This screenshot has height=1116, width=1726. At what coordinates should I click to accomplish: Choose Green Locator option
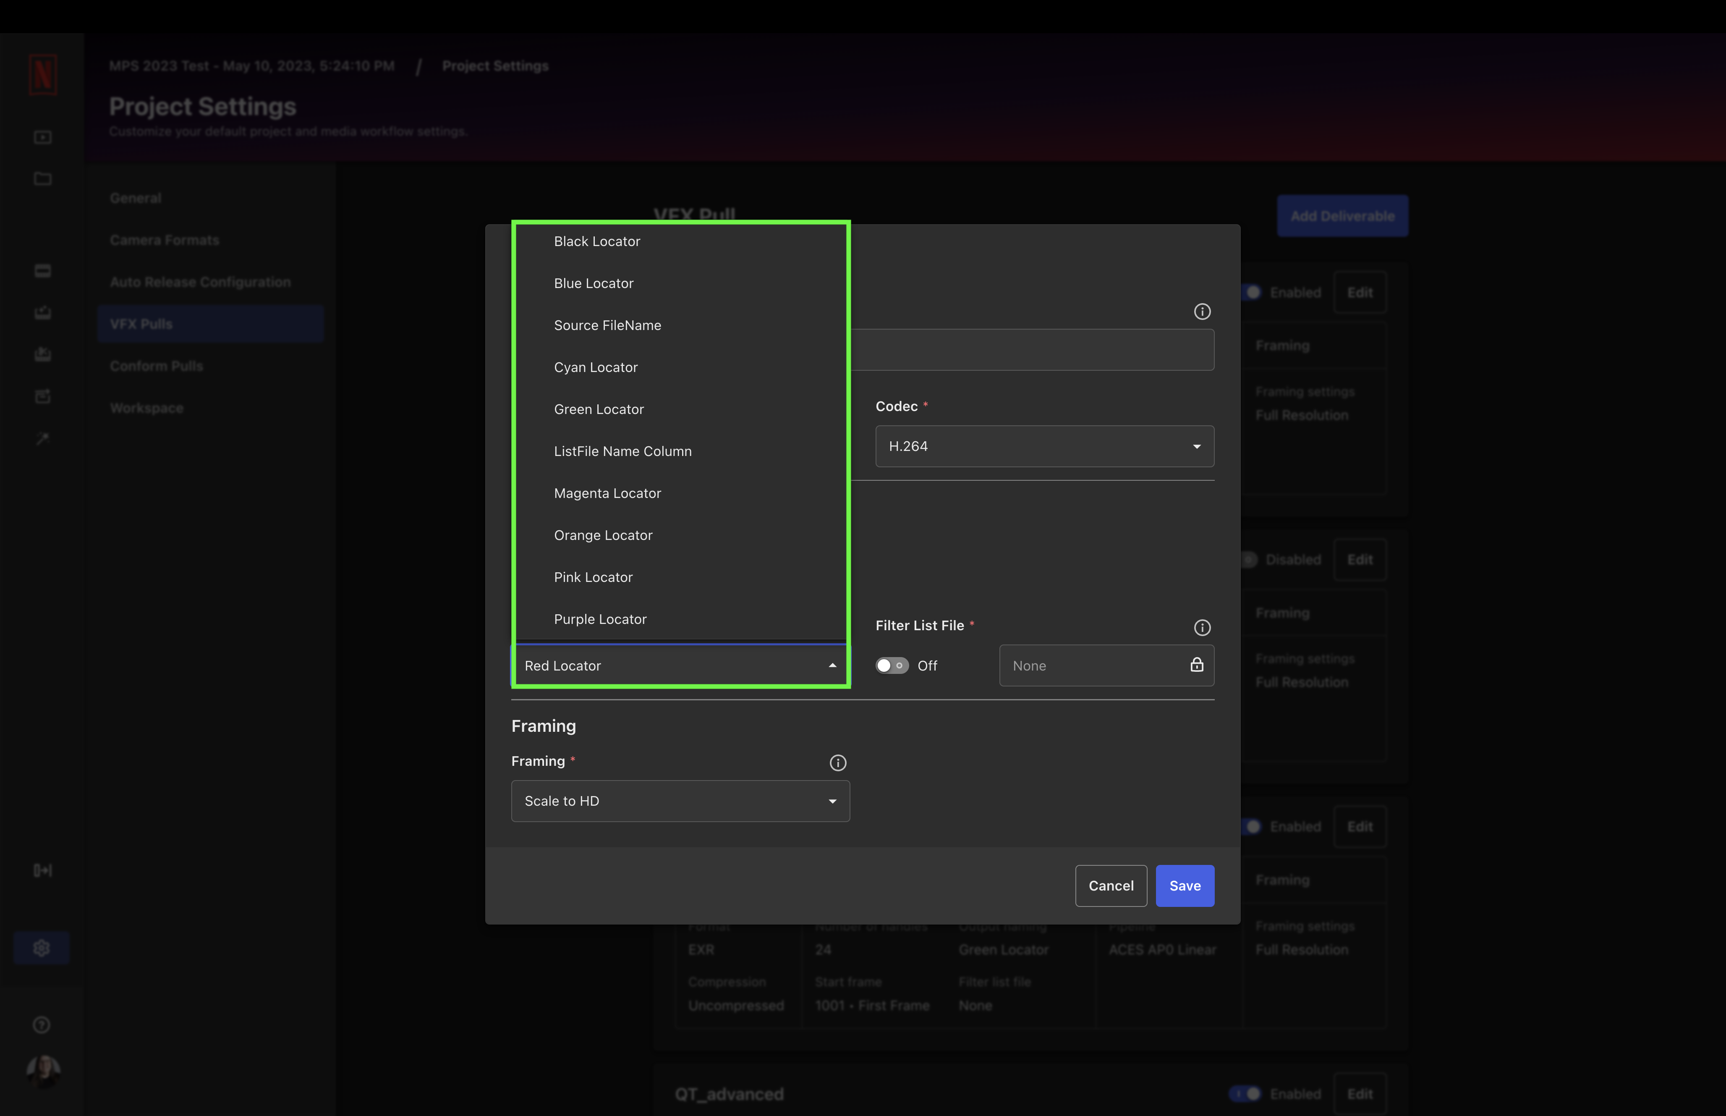[x=680, y=409]
